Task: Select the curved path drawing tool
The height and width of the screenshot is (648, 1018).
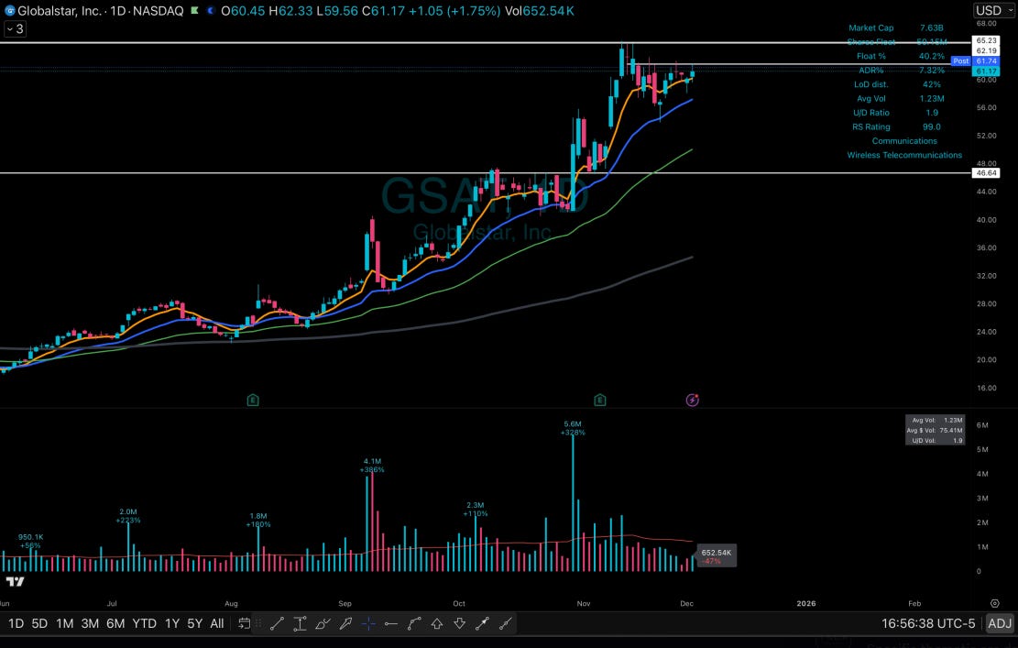Action: click(x=414, y=623)
